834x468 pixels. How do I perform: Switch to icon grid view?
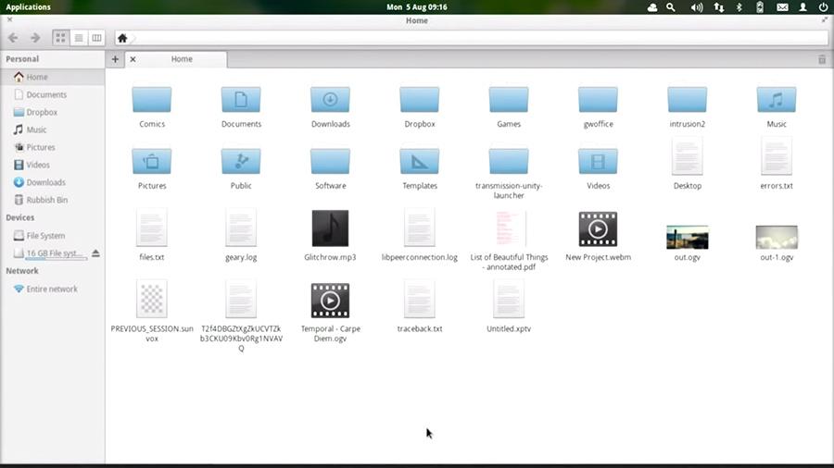[61, 38]
